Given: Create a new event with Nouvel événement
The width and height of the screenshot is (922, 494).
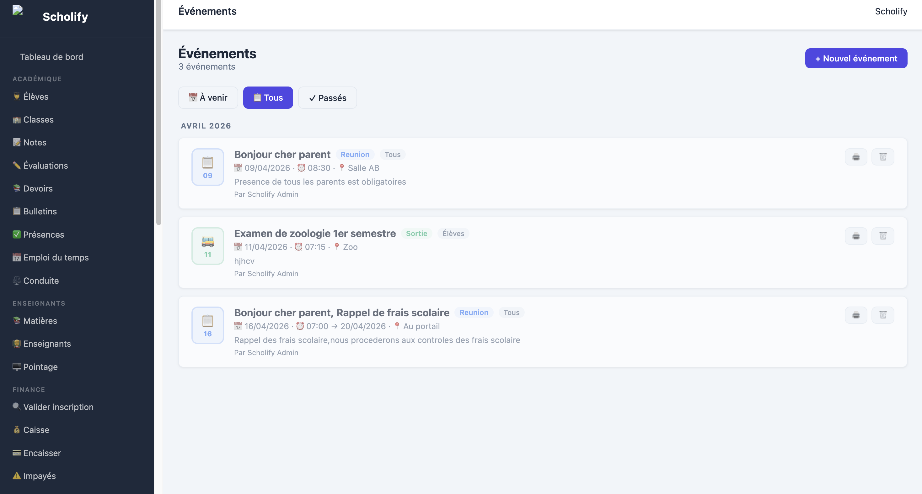Looking at the screenshot, I should coord(856,58).
